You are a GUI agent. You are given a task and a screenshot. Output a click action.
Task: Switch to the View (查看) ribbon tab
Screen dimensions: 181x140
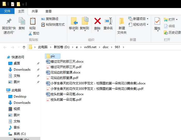point(48,11)
